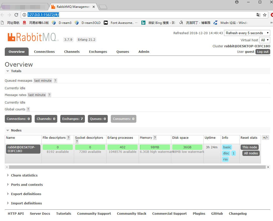273x221 pixels.
Task: Switch to the Admin tab
Action: tap(144, 52)
